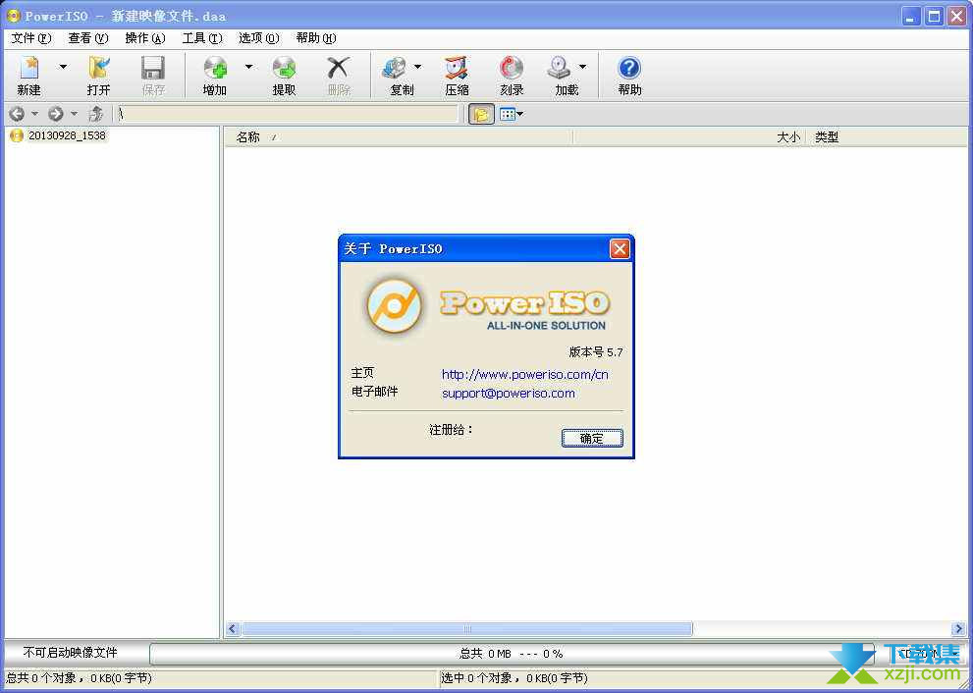Screen dimensions: 973x693
Task: Click the 总共 0 个对象 status bar text
Action: 79,678
